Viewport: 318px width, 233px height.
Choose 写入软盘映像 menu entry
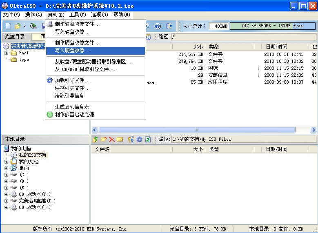tap(96, 32)
